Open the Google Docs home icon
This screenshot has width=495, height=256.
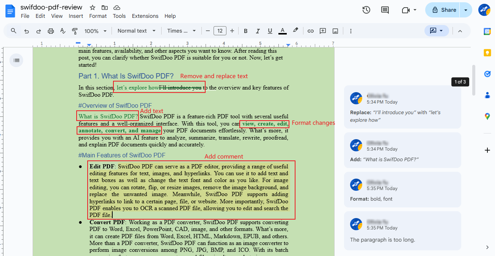tap(11, 11)
